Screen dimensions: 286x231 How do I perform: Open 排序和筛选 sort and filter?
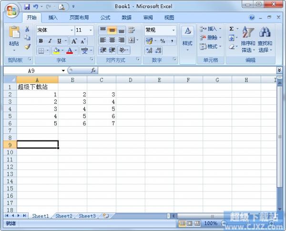(248, 39)
